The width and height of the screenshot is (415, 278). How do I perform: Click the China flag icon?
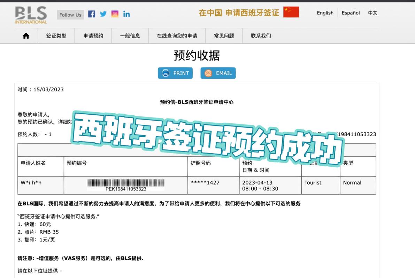(291, 12)
